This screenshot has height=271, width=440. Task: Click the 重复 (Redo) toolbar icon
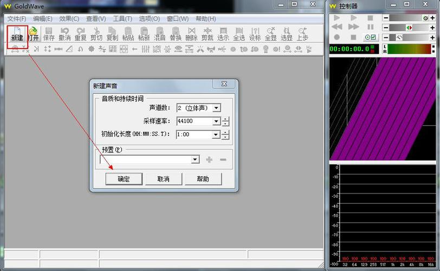point(81,34)
